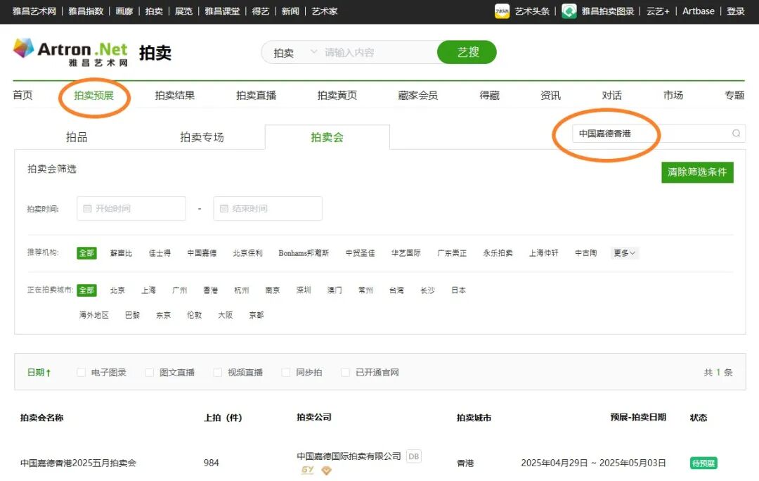This screenshot has height=481, width=759.
Task: Open the 拍卖结果 navigation item
Action: pyautogui.click(x=175, y=96)
